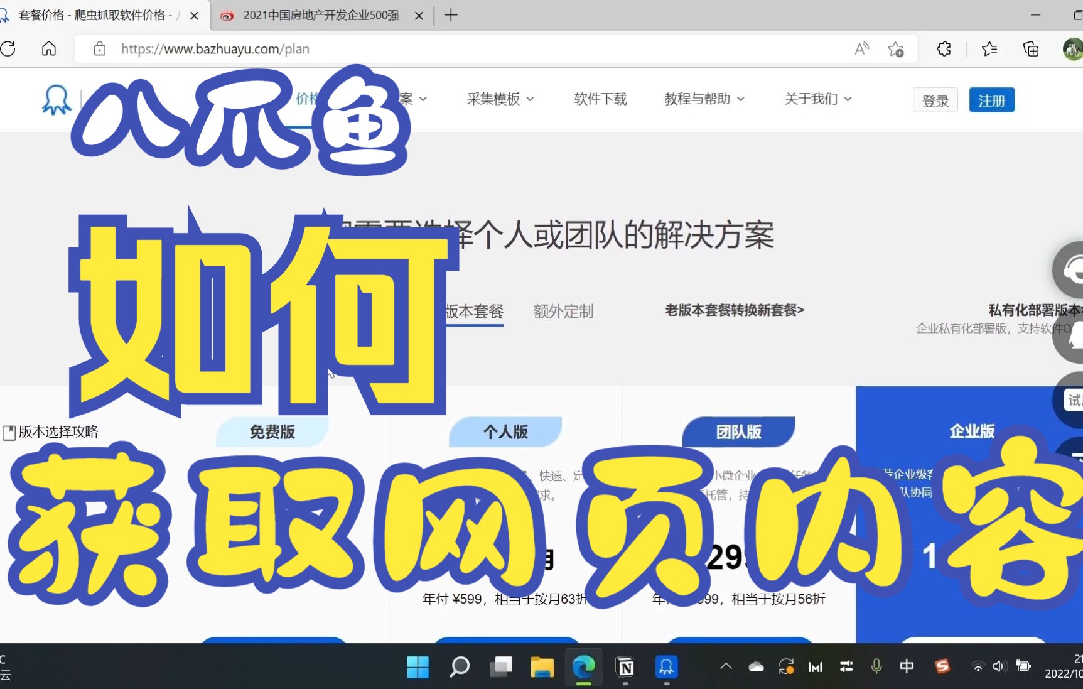Expand 教程与帮助 dropdown menu
The image size is (1083, 689).
(x=704, y=99)
